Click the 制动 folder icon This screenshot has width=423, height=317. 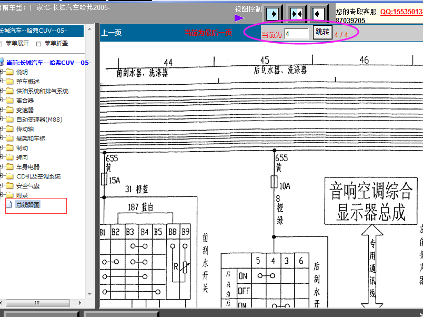(9, 147)
